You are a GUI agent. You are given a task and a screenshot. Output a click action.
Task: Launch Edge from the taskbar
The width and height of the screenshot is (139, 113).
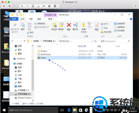[x=69, y=110]
